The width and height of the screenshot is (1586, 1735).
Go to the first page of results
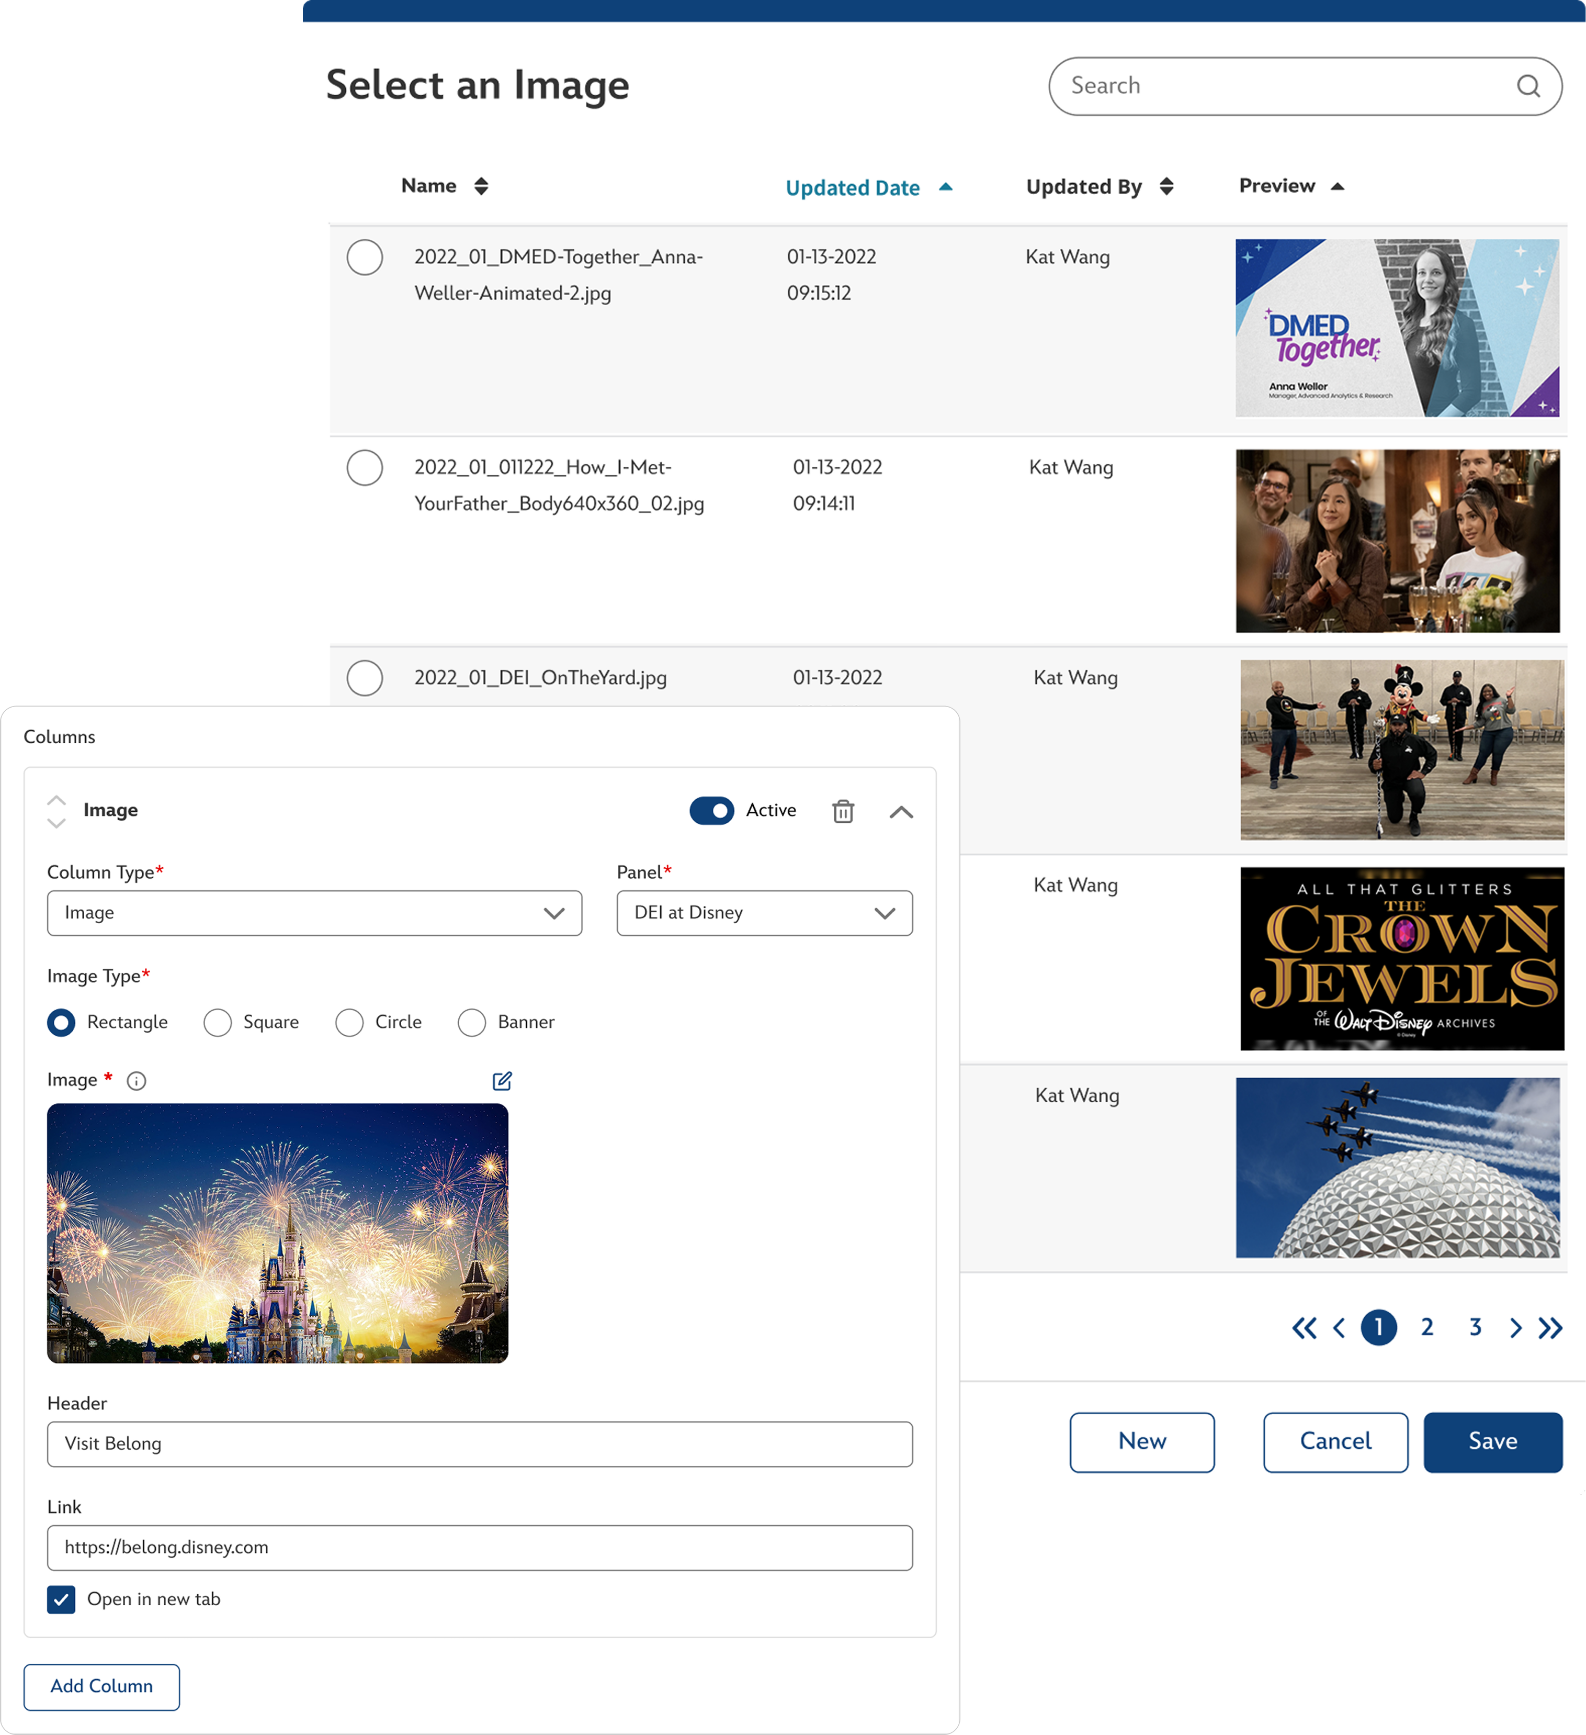[1304, 1328]
